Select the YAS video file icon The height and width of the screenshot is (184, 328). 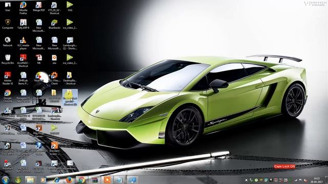click(70, 7)
